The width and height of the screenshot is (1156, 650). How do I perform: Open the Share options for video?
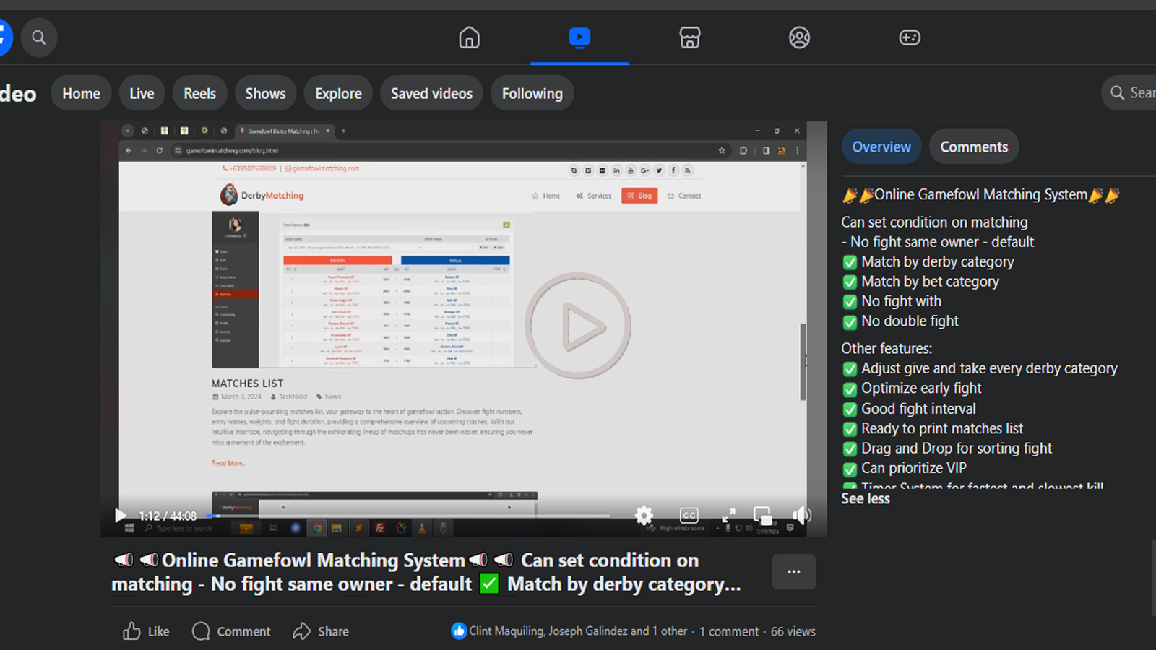[321, 631]
